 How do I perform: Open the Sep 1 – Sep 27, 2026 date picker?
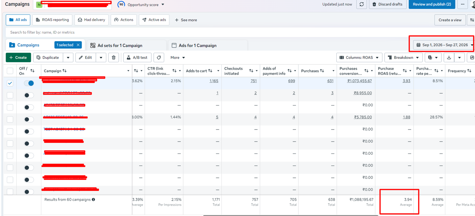(x=444, y=45)
